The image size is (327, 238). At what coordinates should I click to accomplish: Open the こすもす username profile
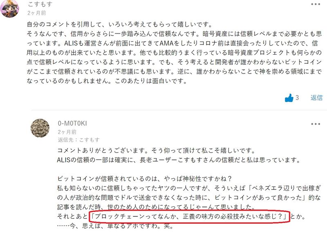pyautogui.click(x=40, y=4)
